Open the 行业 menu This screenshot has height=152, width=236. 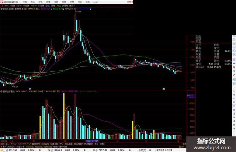tap(80, 2)
